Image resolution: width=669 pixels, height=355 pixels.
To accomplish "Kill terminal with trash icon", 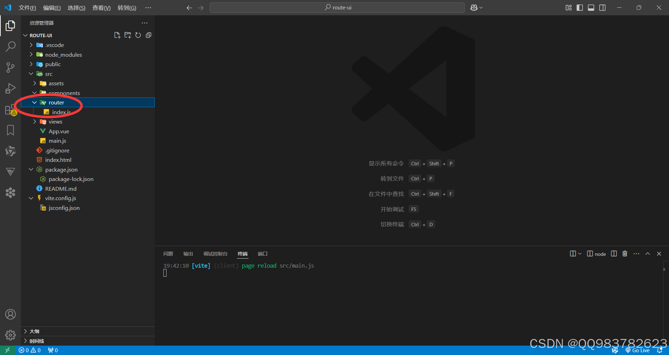I will pyautogui.click(x=625, y=254).
